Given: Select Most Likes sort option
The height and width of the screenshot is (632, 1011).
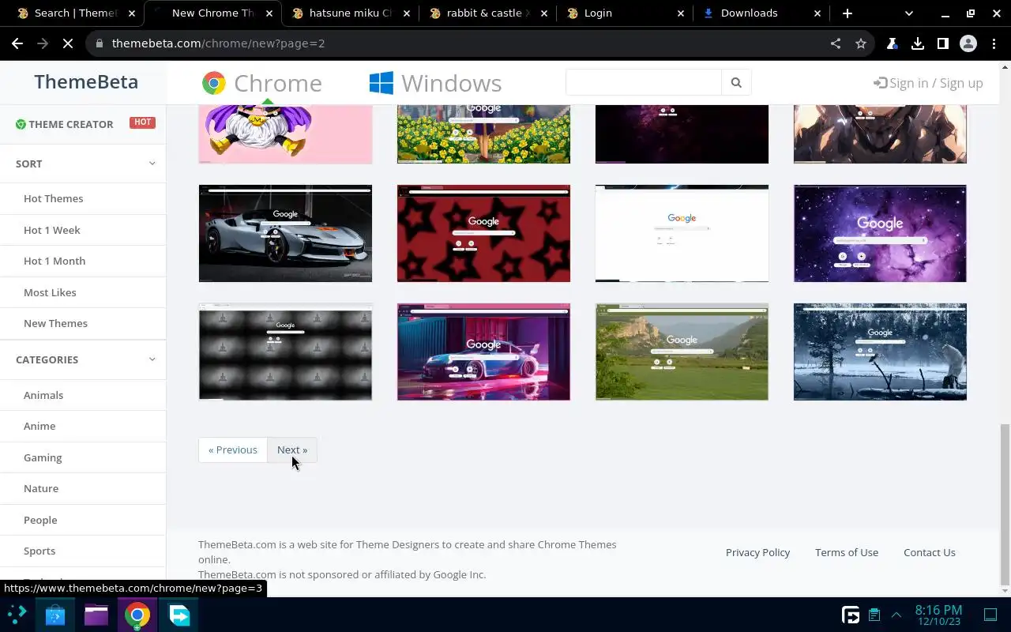Looking at the screenshot, I should 50,292.
